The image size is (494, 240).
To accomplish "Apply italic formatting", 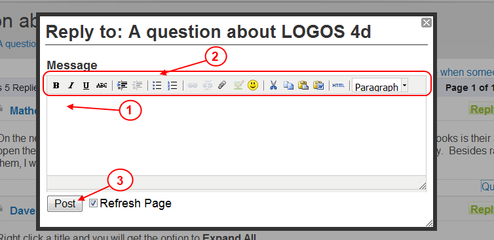I will coord(71,85).
